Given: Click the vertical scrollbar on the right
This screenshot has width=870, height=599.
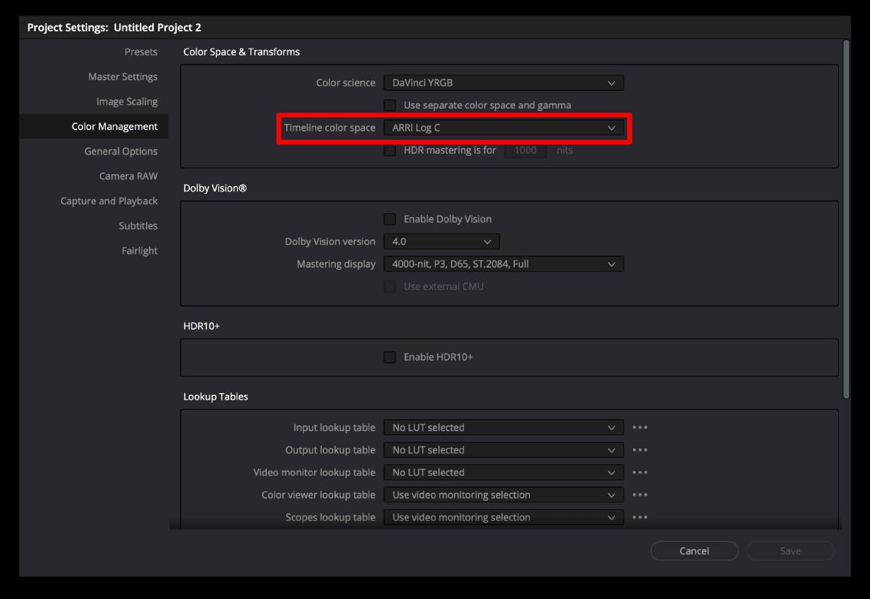Looking at the screenshot, I should (845, 218).
